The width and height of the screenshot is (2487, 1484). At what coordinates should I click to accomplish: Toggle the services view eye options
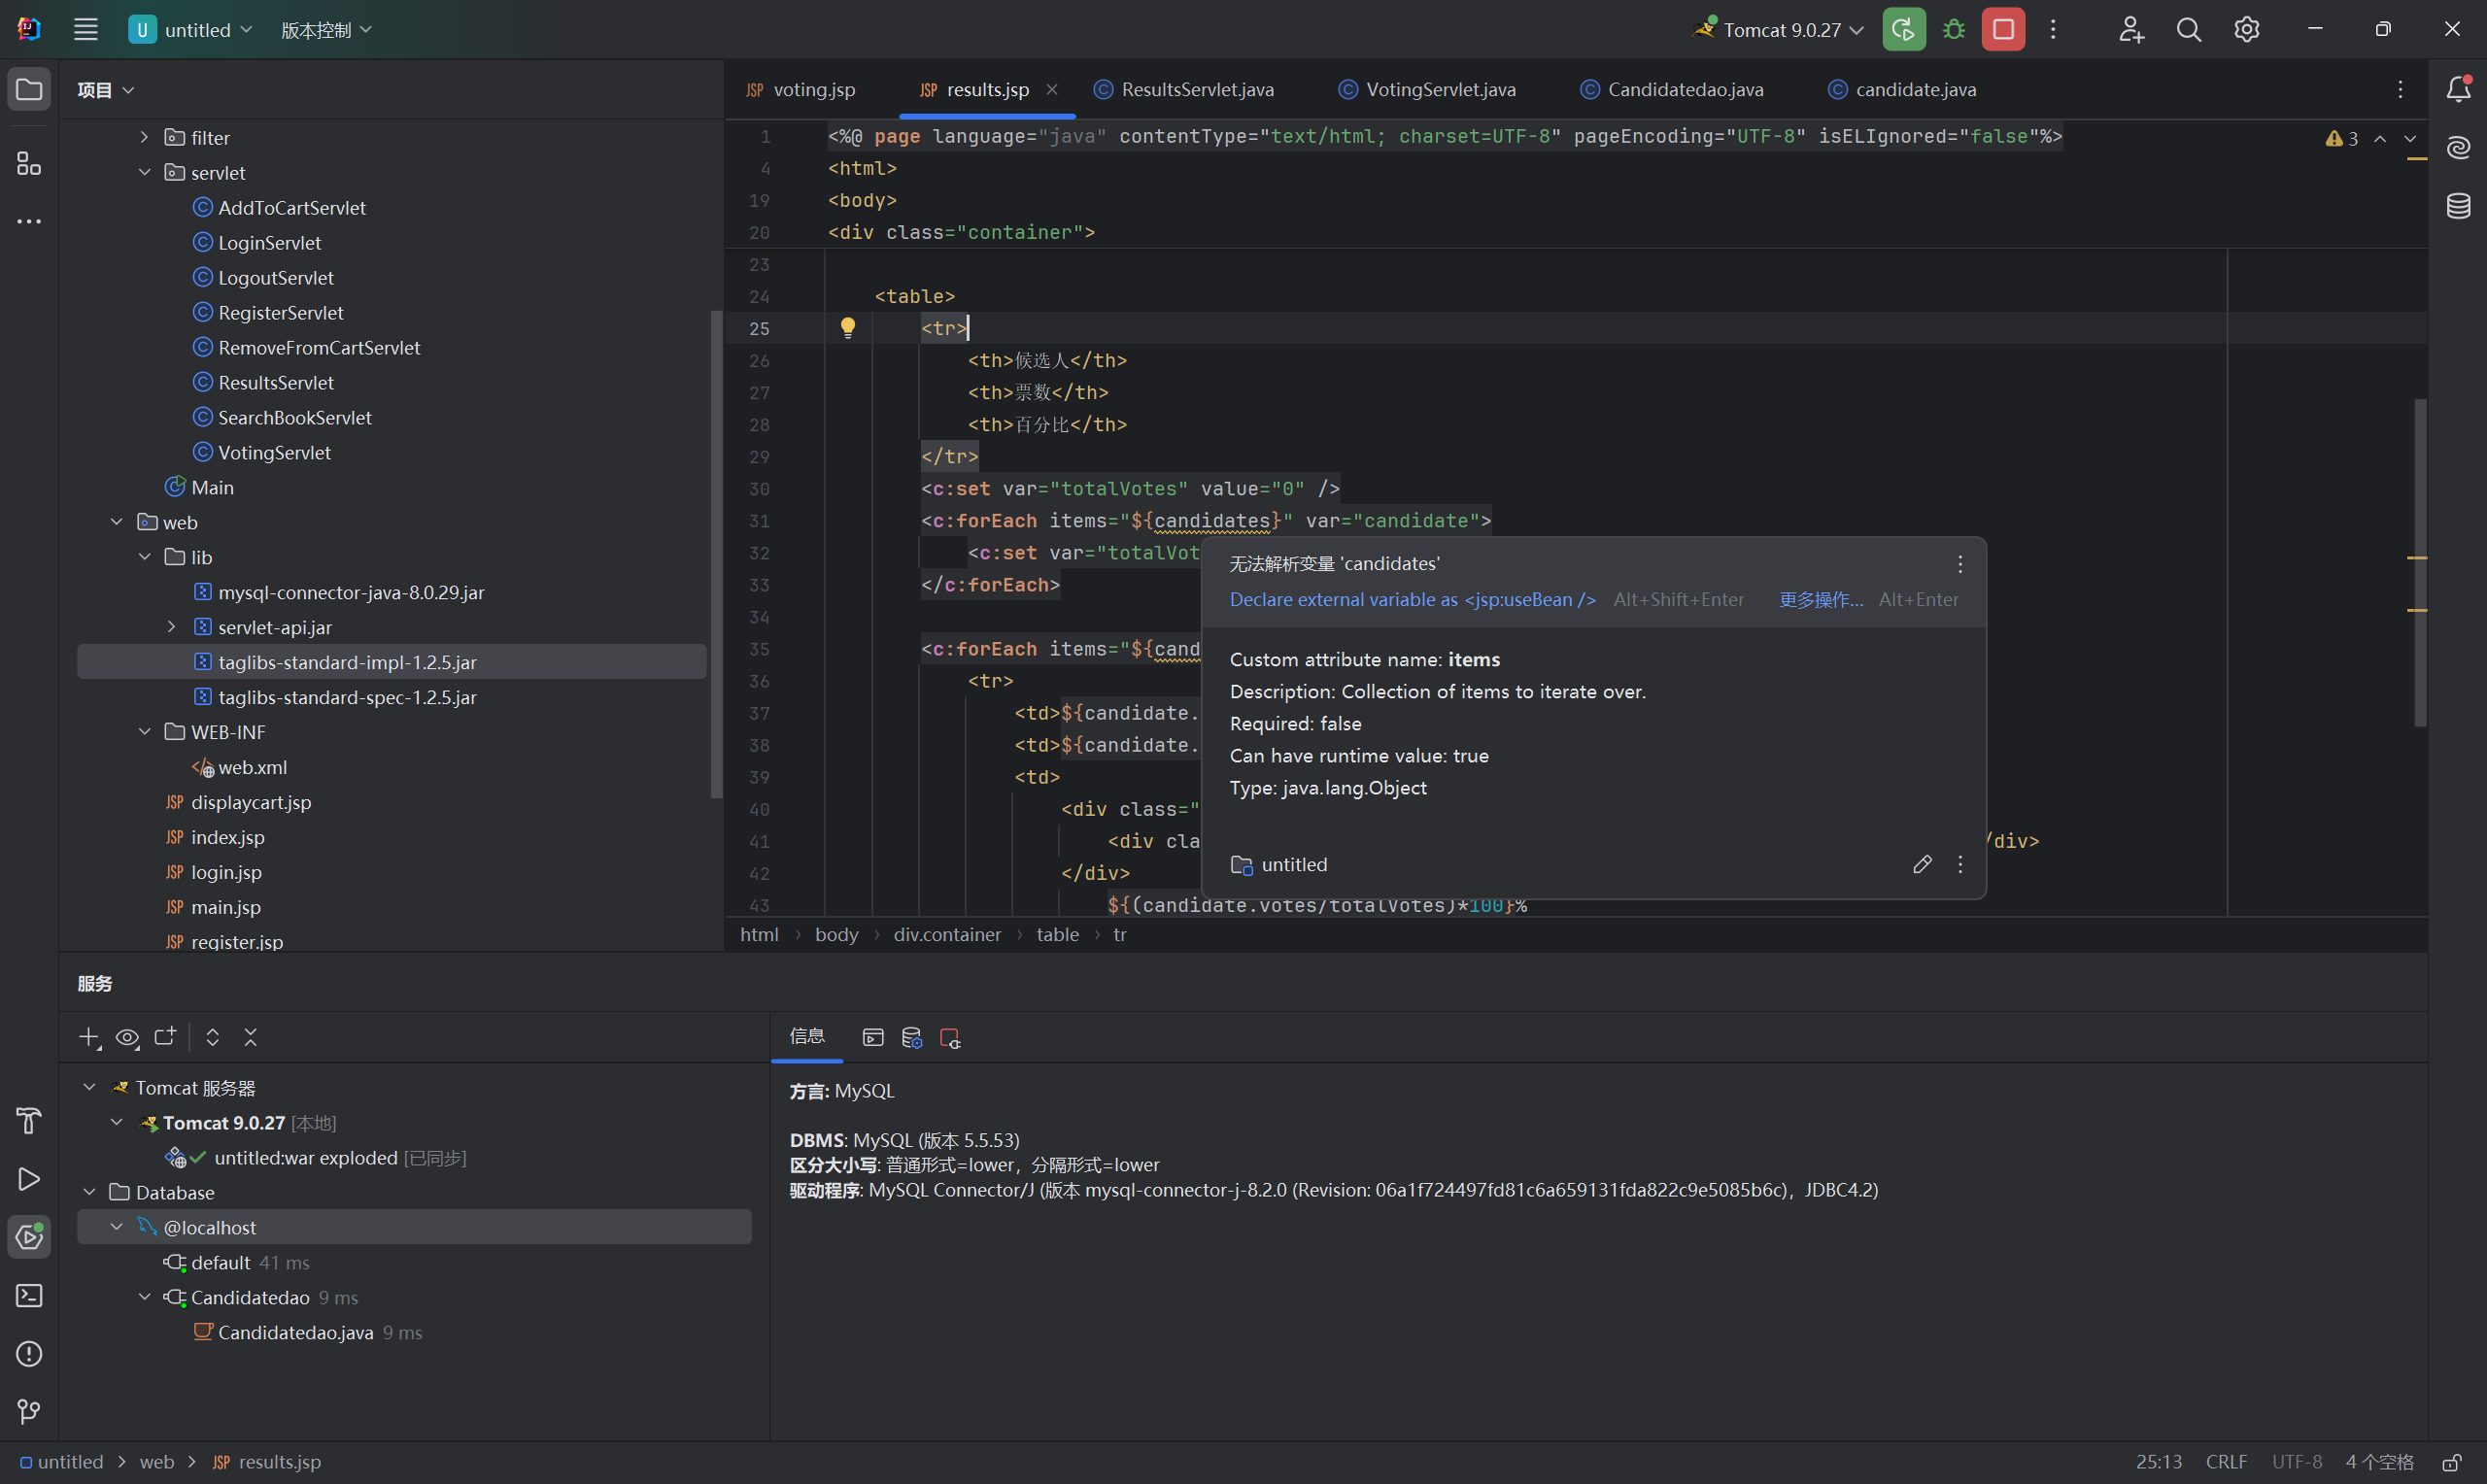(127, 1037)
